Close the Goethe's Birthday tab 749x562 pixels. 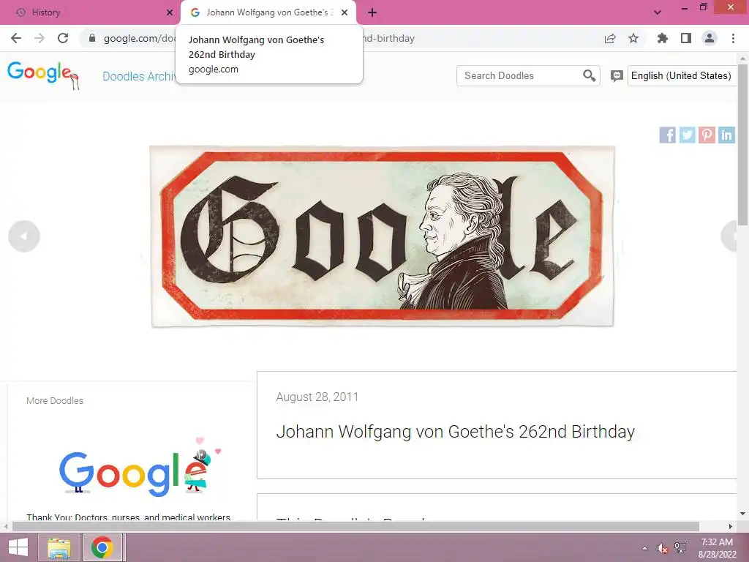click(345, 12)
